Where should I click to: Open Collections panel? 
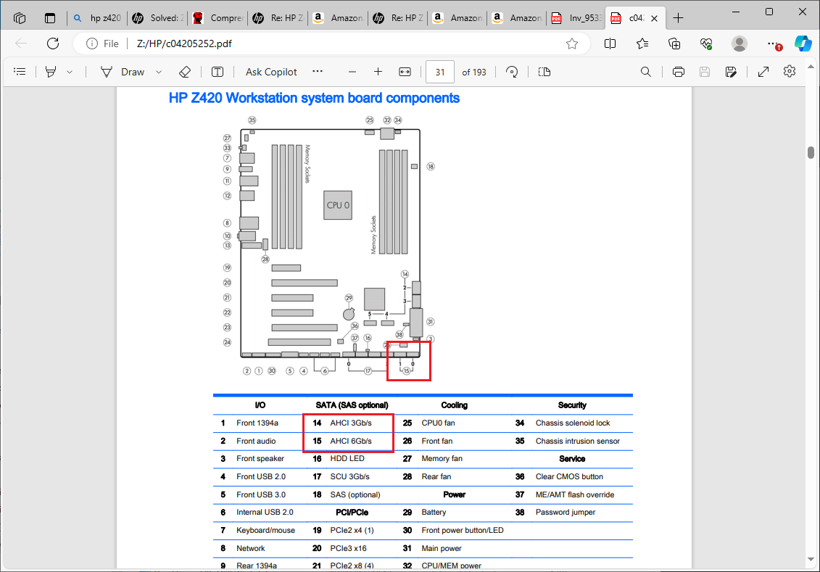click(674, 43)
